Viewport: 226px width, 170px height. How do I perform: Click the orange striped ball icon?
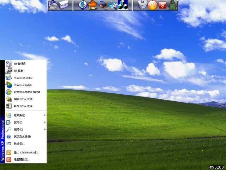[153, 5]
